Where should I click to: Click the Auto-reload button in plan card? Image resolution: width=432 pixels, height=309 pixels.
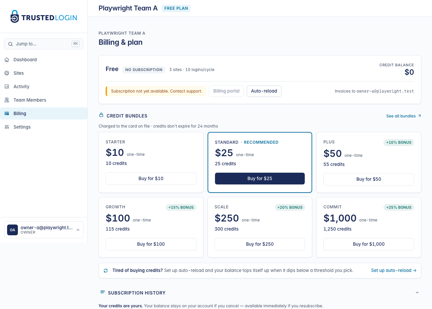click(x=264, y=91)
